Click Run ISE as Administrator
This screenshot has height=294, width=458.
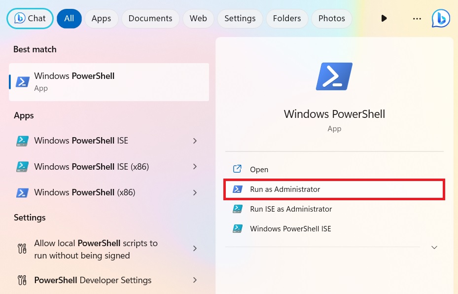[x=291, y=209]
